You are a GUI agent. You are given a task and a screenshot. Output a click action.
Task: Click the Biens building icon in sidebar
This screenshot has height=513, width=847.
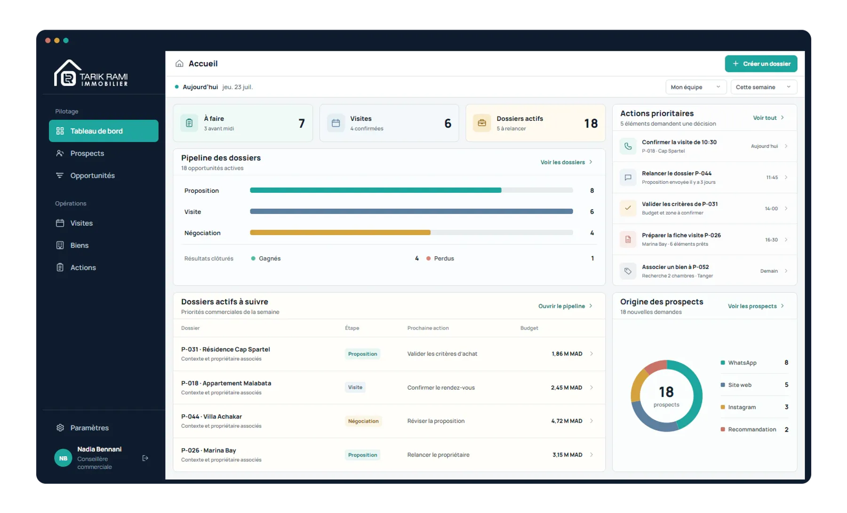coord(60,245)
